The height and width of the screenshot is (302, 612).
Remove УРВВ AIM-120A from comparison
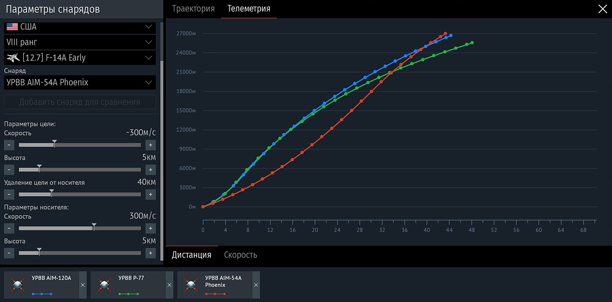(x=83, y=285)
